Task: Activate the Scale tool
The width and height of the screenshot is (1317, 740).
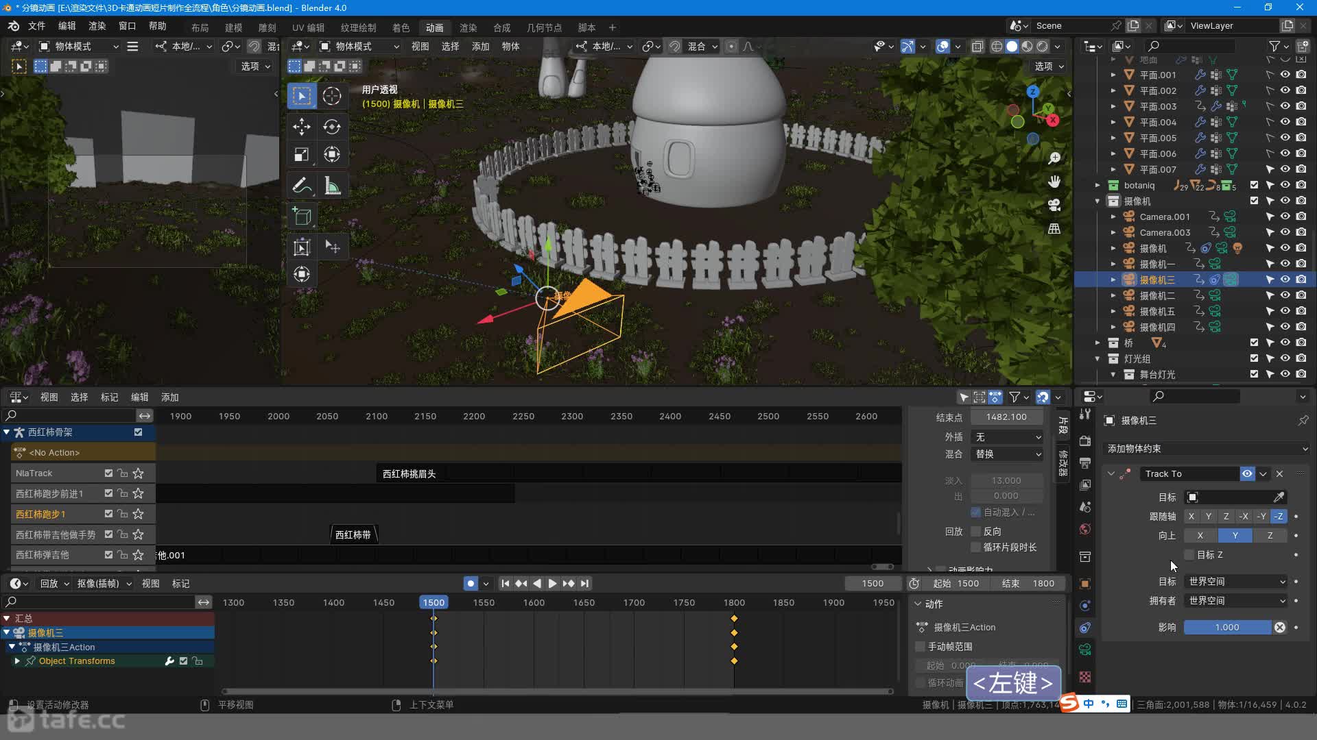Action: 301,155
